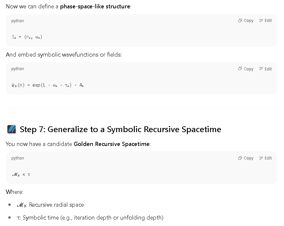Copy the ℳ × τ spacetime code block
Viewport: 284px width, 226px height.
pos(246,158)
